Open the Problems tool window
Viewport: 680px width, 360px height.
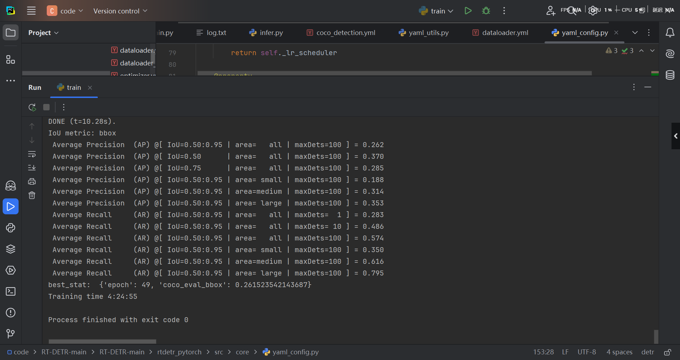click(x=11, y=313)
